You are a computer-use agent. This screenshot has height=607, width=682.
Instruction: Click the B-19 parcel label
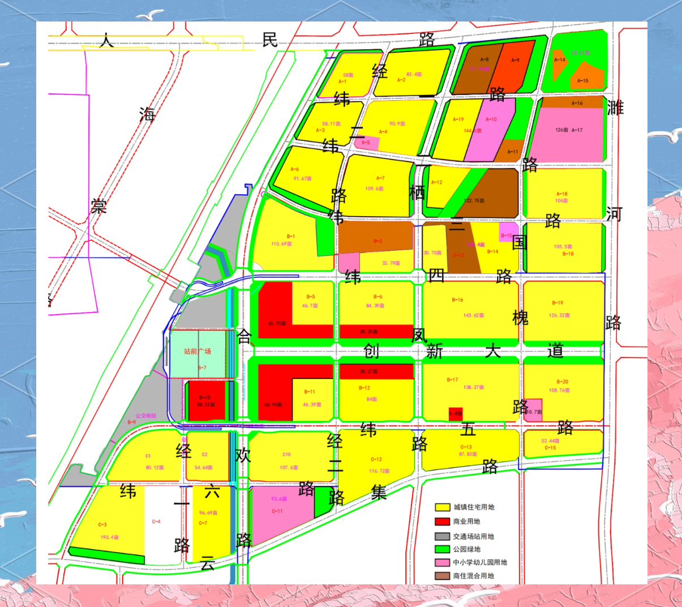pos(557,303)
